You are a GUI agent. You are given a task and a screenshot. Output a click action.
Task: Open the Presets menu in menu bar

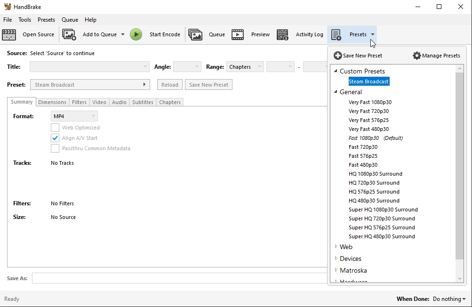coord(47,20)
